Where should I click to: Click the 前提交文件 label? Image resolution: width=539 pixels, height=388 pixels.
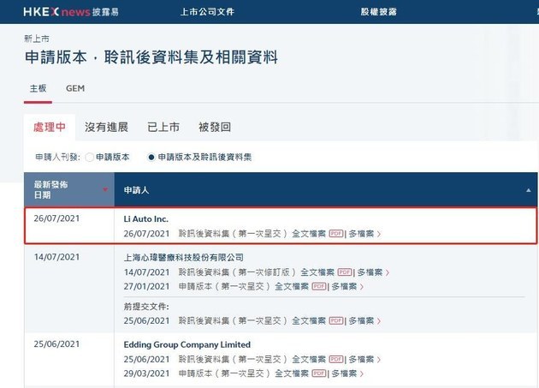coord(146,307)
